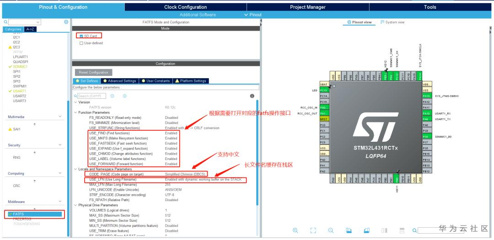Click the search icon left of parameter Search field
494x240 pixels.
[75, 96]
